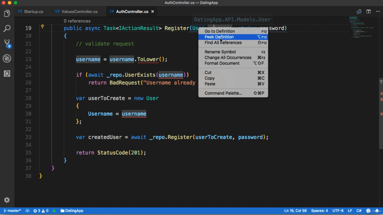Screen dimensions: 383x215
Task: Choose Go to Definition from context menu
Action: [x=233, y=31]
